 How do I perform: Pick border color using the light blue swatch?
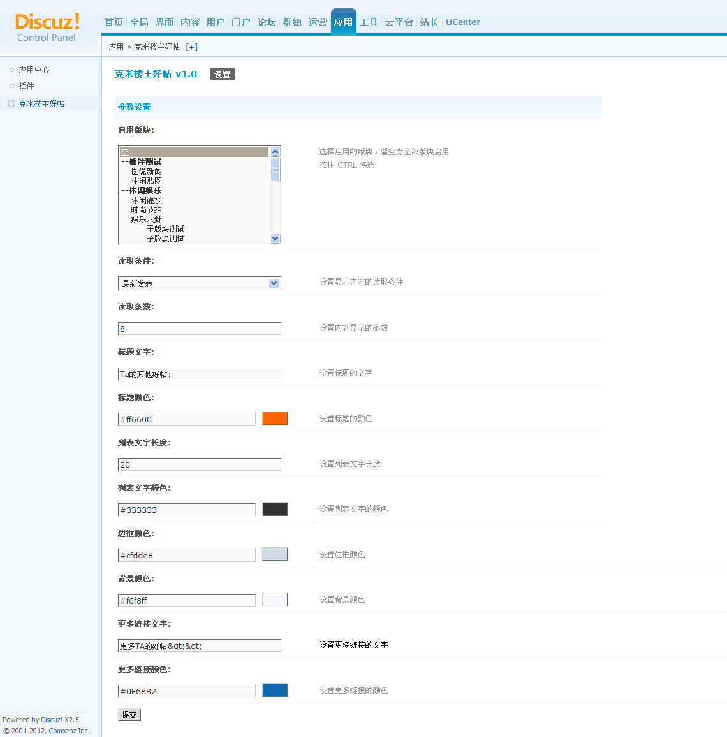275,555
